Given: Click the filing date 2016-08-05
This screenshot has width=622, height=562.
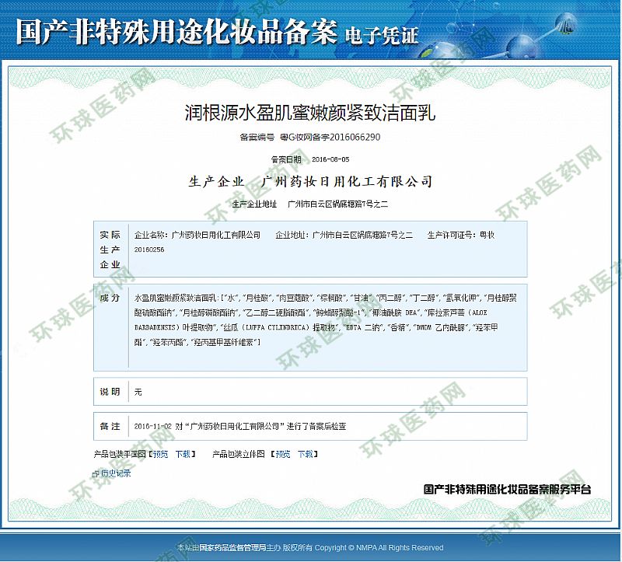Looking at the screenshot, I should [330, 159].
